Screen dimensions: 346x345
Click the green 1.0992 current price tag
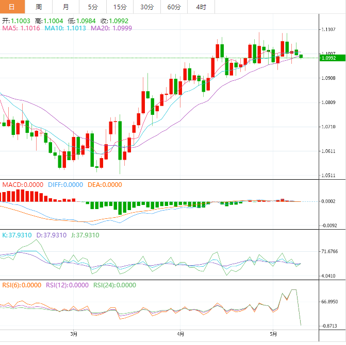click(x=328, y=58)
